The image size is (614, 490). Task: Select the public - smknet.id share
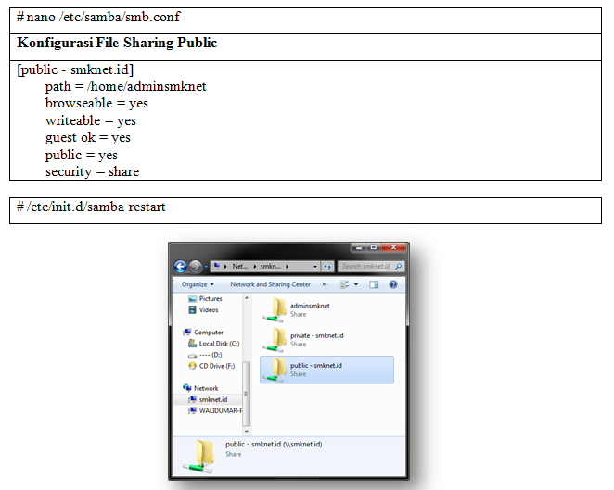coord(315,369)
